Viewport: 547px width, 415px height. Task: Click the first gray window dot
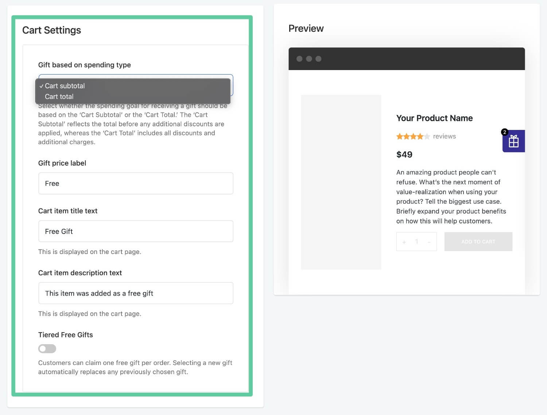coord(299,59)
